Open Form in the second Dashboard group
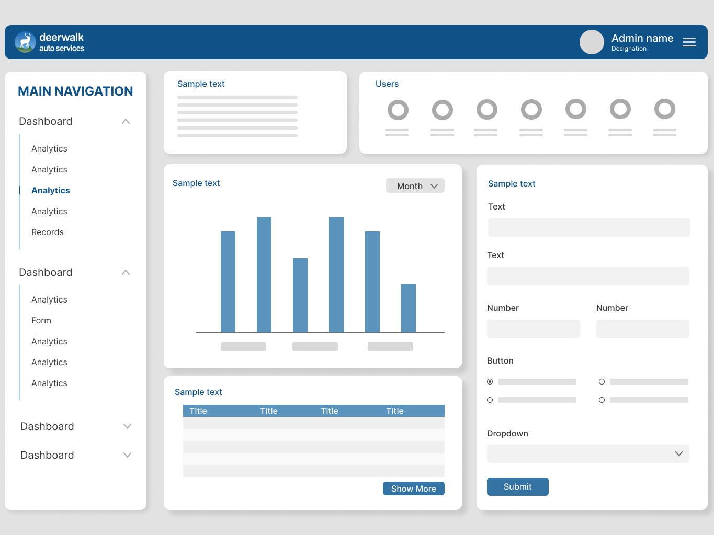This screenshot has height=535, width=714. point(41,320)
